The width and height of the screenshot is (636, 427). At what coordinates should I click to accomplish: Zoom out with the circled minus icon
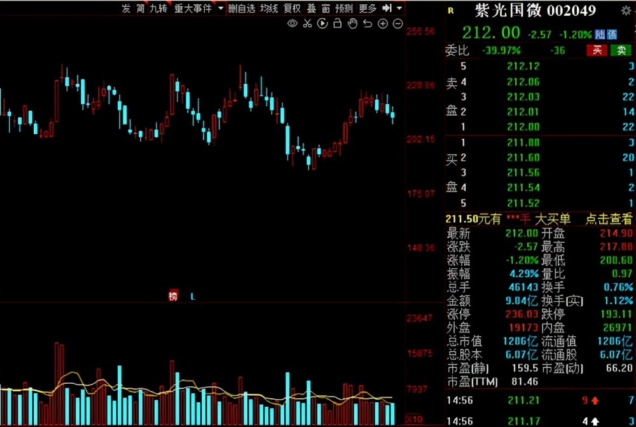[x=398, y=24]
